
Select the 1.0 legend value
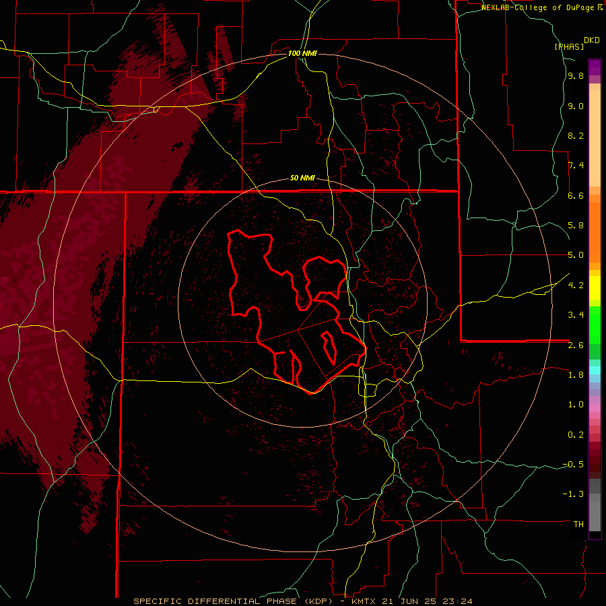click(576, 405)
